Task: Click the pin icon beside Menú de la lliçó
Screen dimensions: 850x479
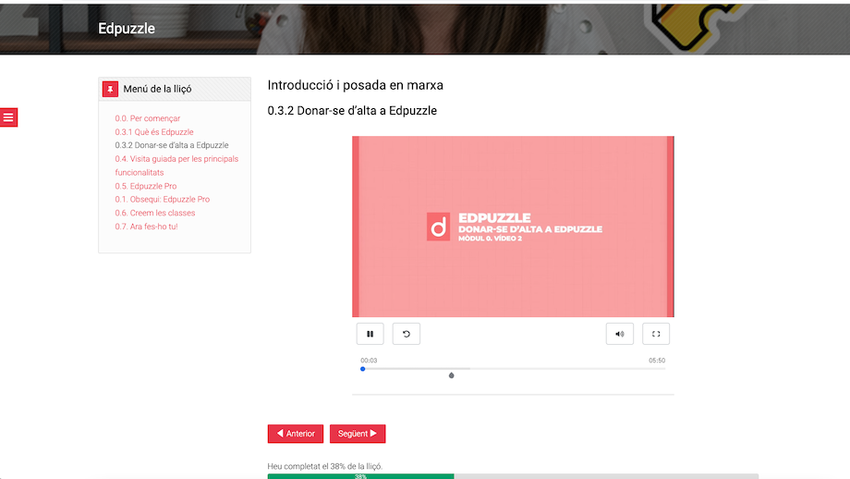Action: 110,89
